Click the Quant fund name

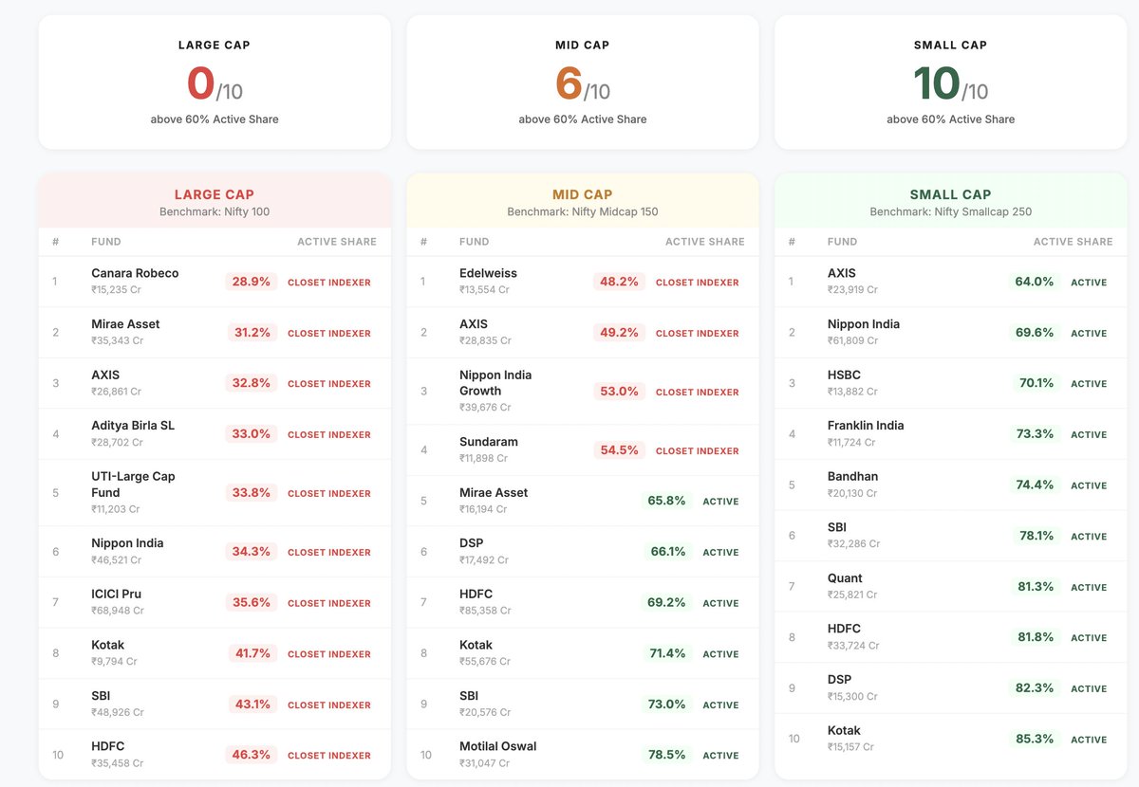(x=845, y=578)
